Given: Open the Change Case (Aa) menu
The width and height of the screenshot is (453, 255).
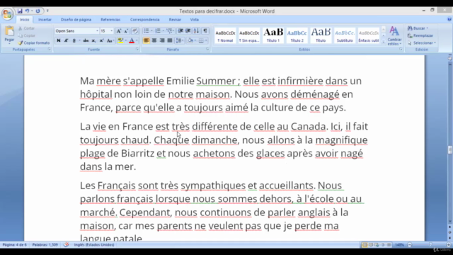Looking at the screenshot, I should [110, 40].
